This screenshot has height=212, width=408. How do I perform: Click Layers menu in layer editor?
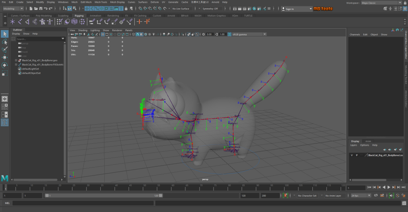(x=354, y=145)
